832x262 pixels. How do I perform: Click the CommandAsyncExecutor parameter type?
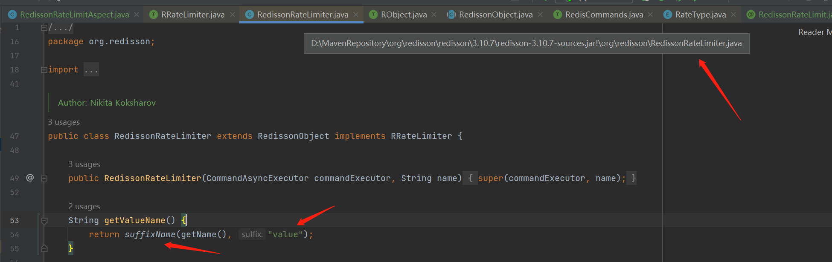(258, 178)
